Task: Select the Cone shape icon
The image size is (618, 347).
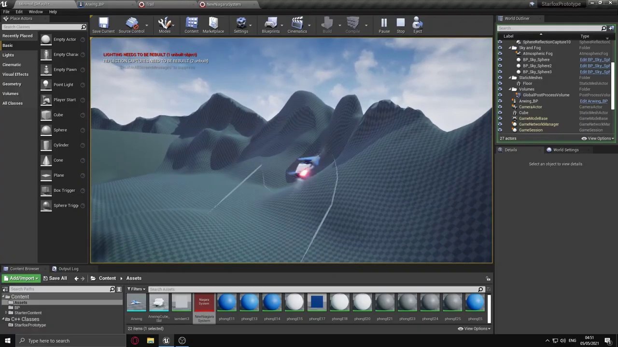Action: 46,160
